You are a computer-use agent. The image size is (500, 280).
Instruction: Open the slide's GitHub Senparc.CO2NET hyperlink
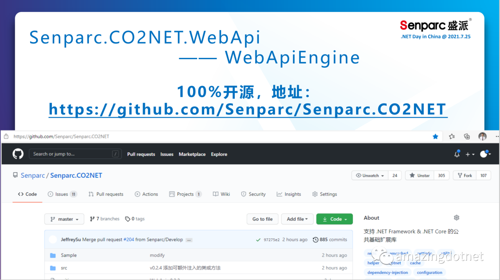248,109
